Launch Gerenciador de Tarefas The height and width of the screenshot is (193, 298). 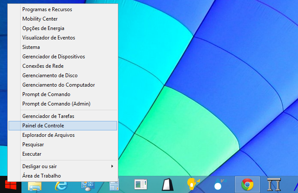pos(63,116)
